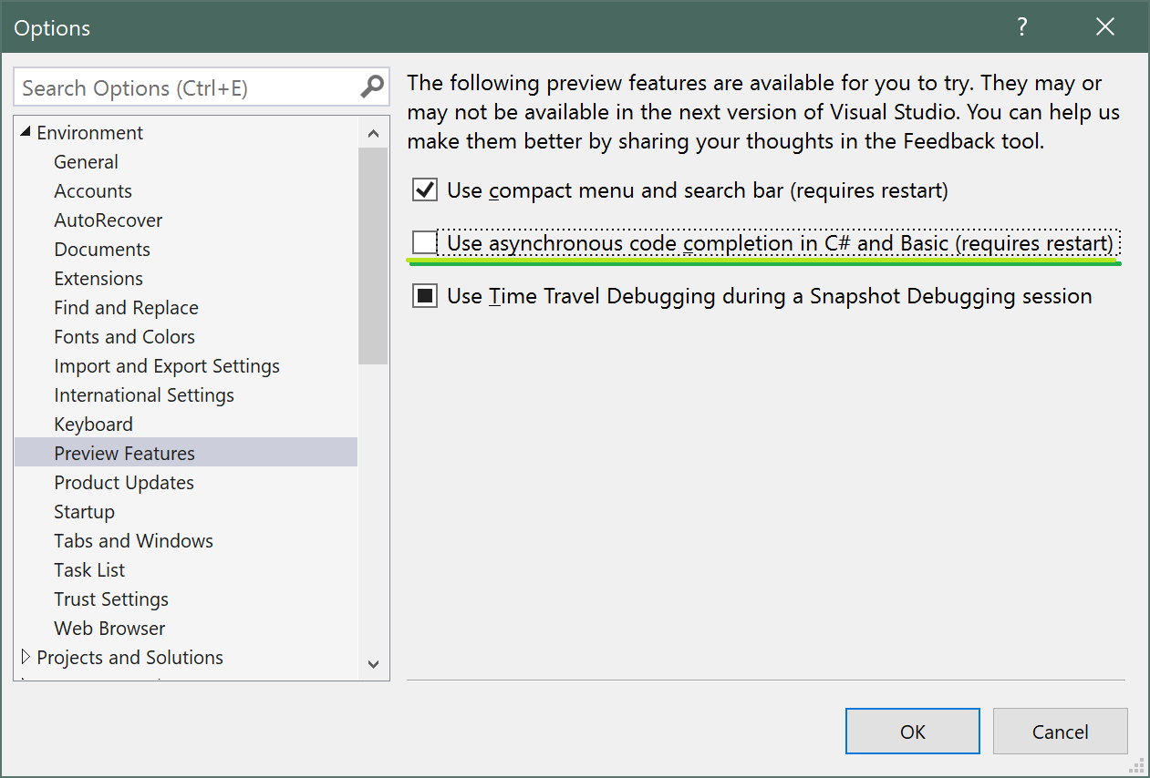Screen dimensions: 1150x778
Task: Click the tree scrollbar up arrow
Action: pyautogui.click(x=373, y=133)
